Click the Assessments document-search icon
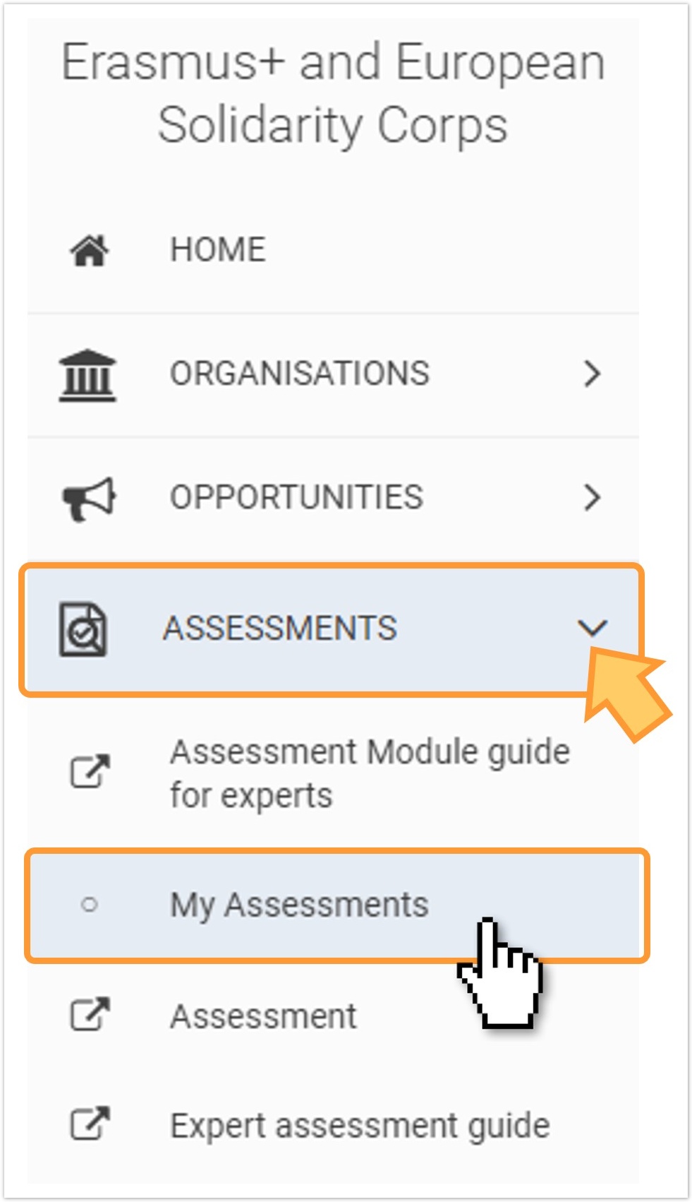This screenshot has height=1202, width=692. [x=83, y=629]
